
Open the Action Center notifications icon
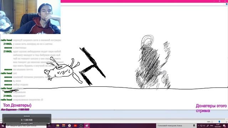[224, 126]
